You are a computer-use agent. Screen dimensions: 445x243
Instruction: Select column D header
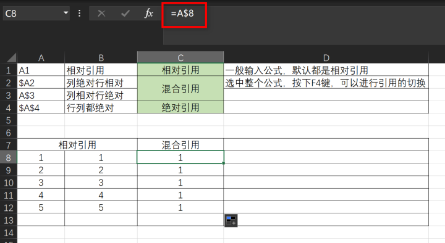point(326,57)
